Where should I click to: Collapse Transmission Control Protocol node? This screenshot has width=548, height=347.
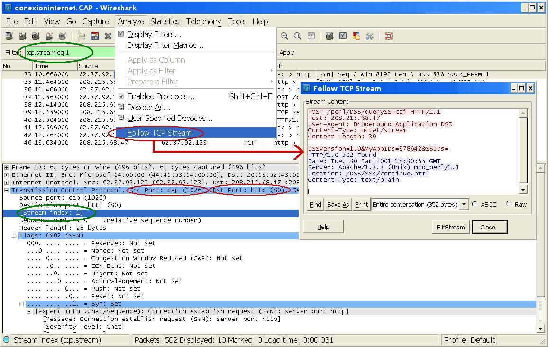(6, 190)
